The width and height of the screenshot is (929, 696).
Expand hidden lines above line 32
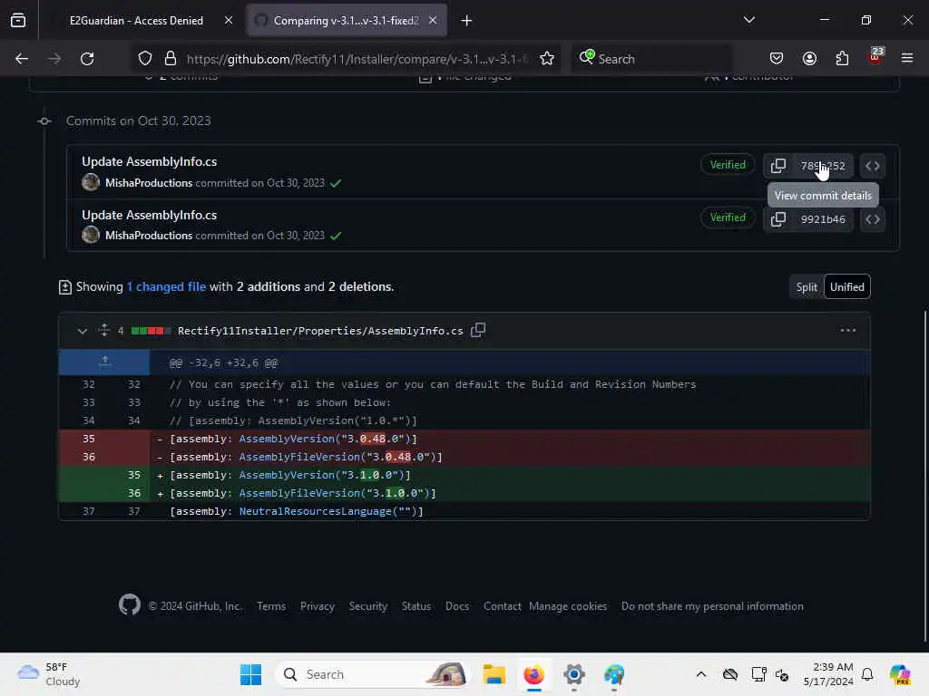104,362
